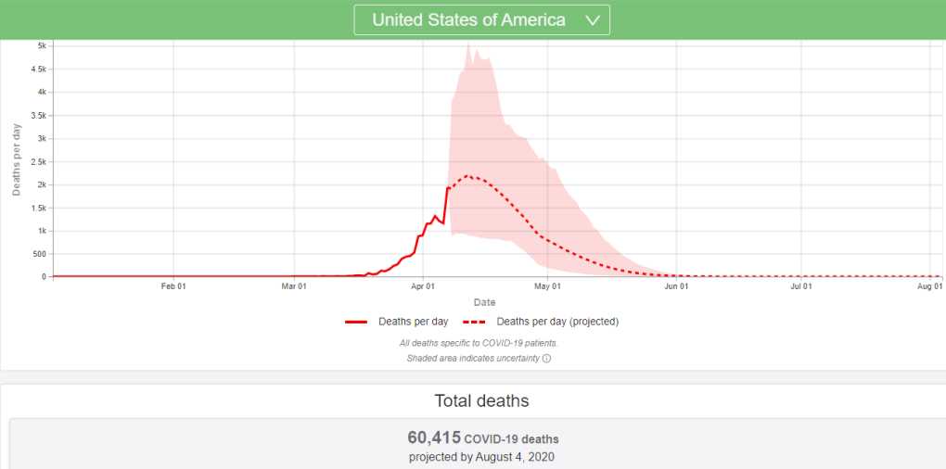This screenshot has height=469, width=946.
Task: Click the 'May 01' date axis label
Action: point(548,287)
